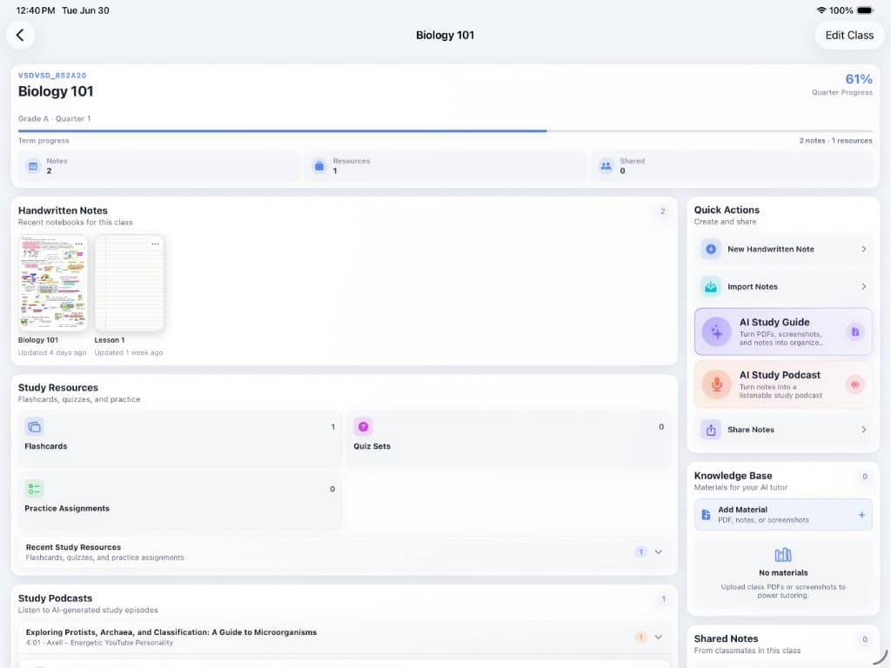891x668 pixels.
Task: Click 'Grade A · Quarter 1' text
Action: click(54, 118)
